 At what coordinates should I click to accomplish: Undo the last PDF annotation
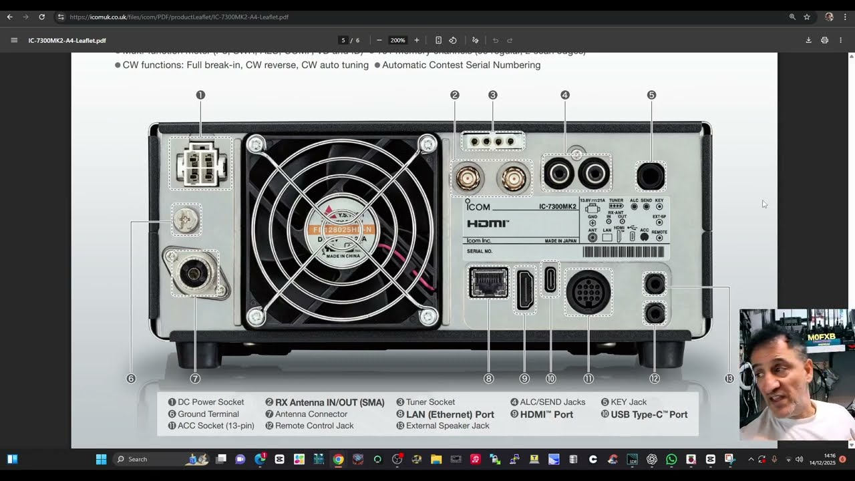tap(495, 40)
